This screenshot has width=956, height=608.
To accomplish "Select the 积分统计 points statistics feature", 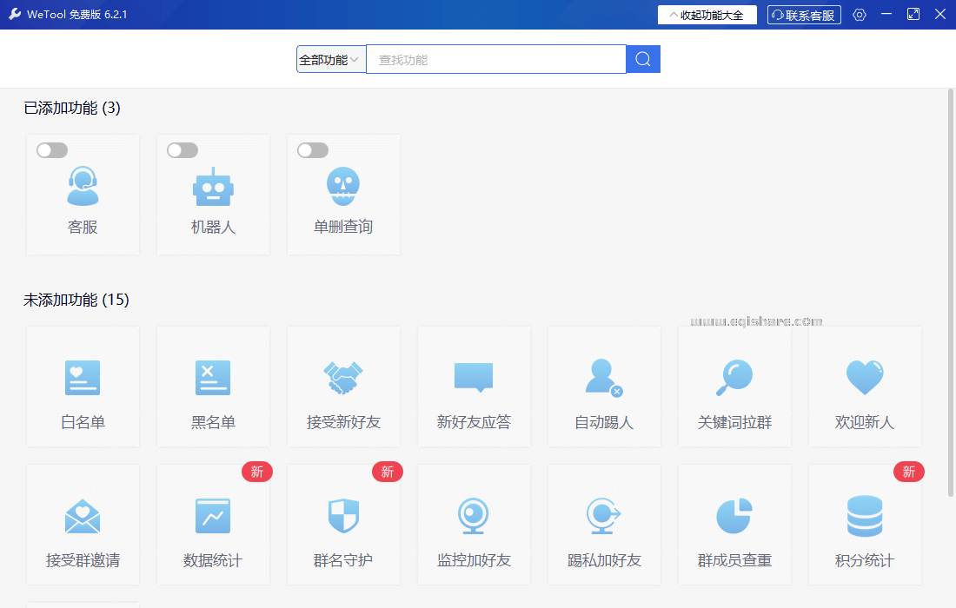I will coord(865,525).
